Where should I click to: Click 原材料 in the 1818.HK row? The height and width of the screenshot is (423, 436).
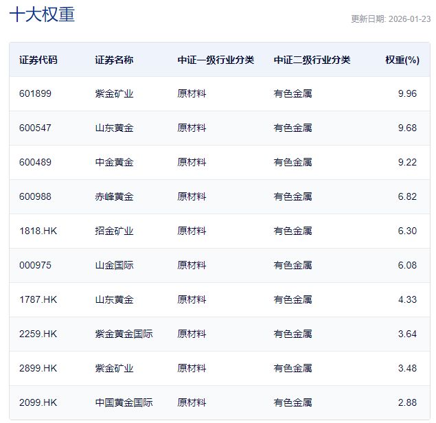point(192,231)
